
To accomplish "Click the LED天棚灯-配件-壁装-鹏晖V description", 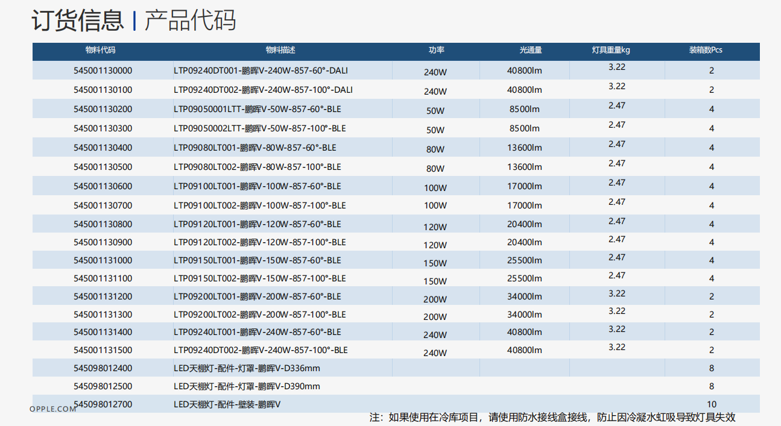I will tap(227, 404).
